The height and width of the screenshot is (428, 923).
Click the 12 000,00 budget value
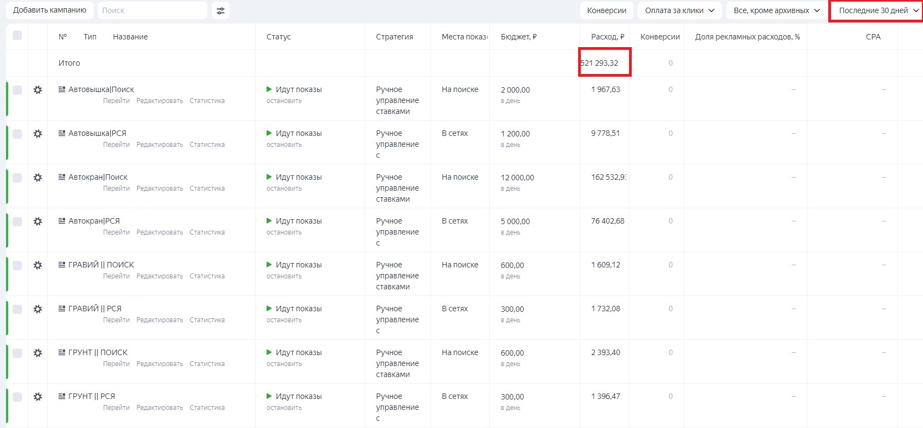pyautogui.click(x=517, y=178)
